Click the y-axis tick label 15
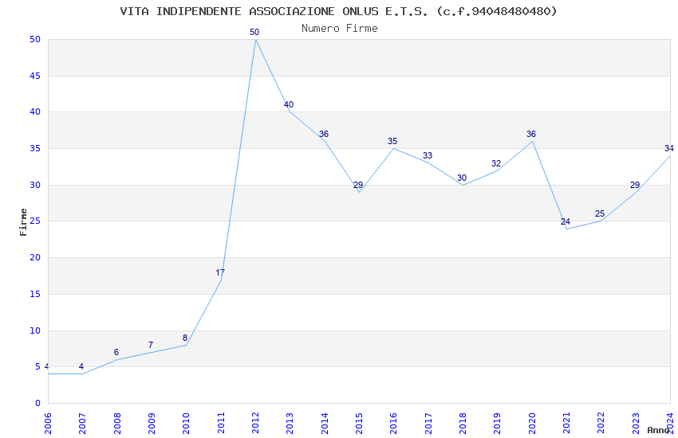Screen dimensions: 678x438 pyautogui.click(x=35, y=294)
